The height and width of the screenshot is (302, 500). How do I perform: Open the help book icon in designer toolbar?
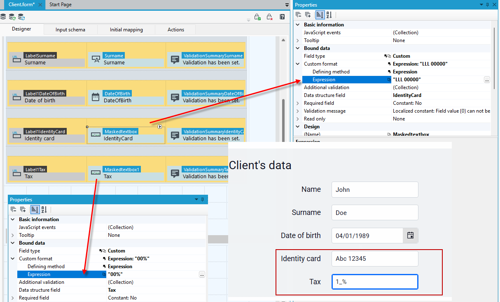coord(282,17)
